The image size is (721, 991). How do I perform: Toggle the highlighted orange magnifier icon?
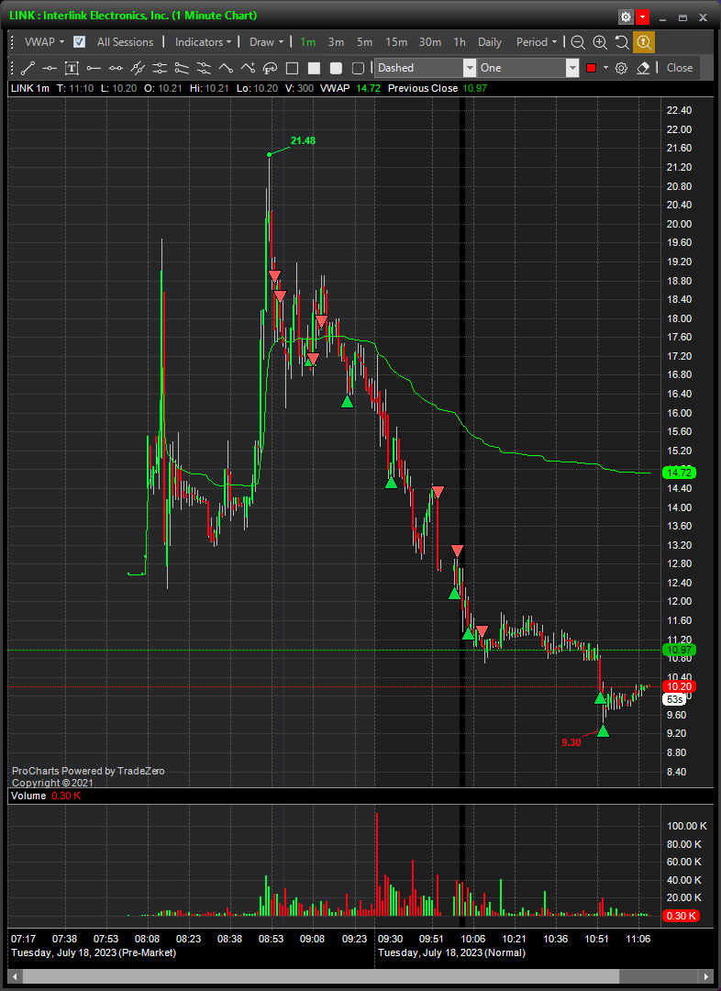644,42
